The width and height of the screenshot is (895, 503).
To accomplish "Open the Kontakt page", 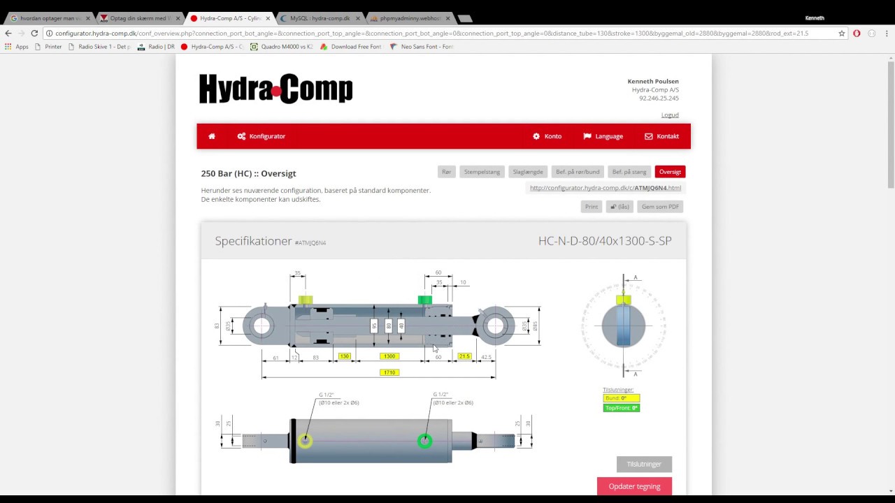I will (661, 136).
